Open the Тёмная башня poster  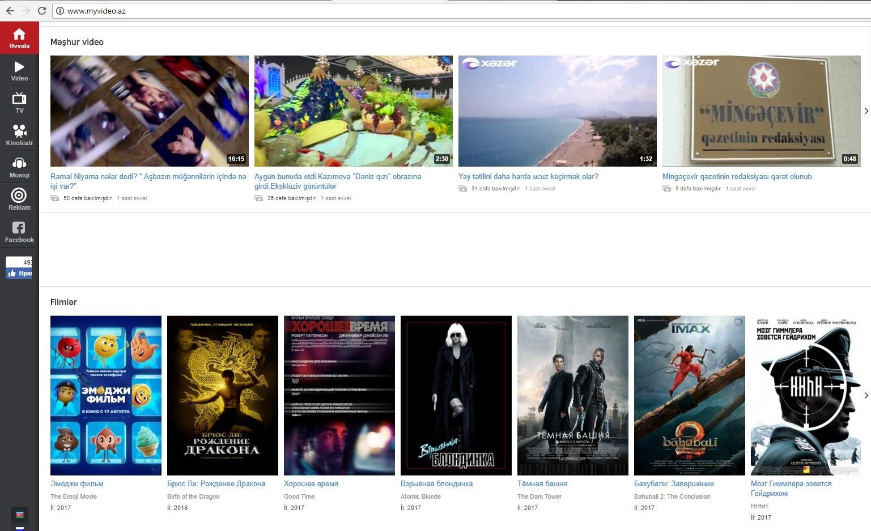pyautogui.click(x=573, y=396)
